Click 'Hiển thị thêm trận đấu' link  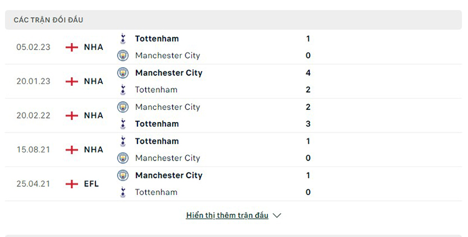pos(227,215)
